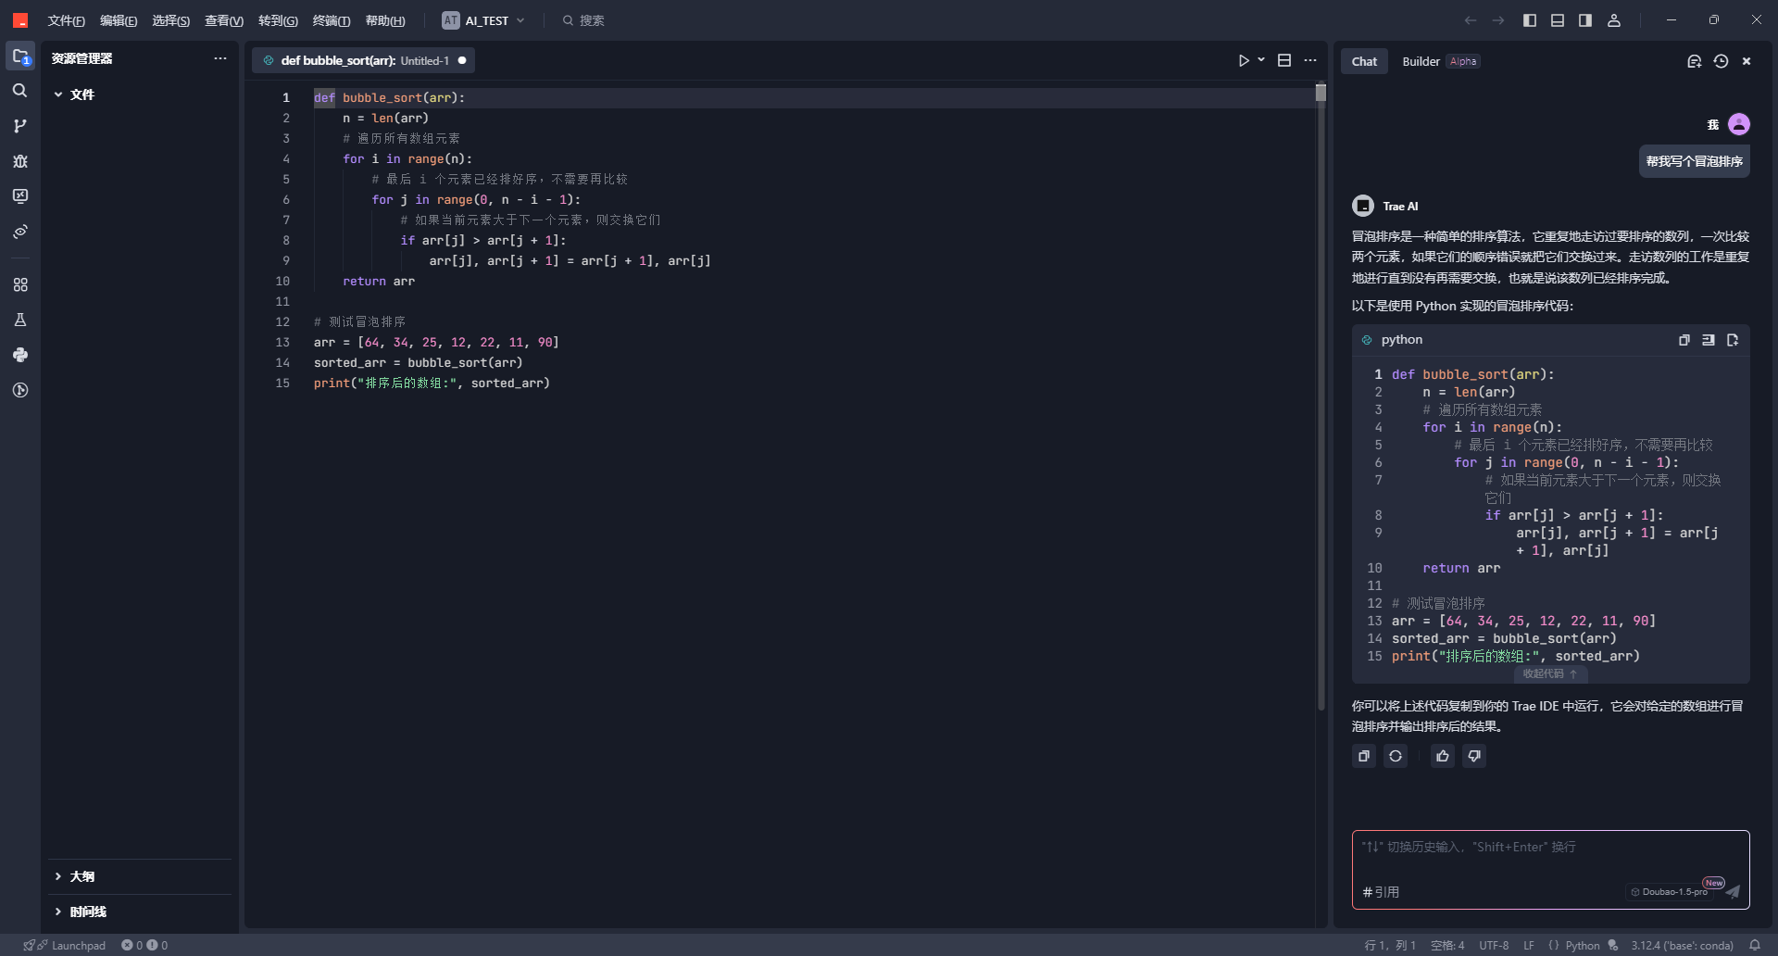Click 收起代码 to collapse code block
1778x956 pixels.
(x=1549, y=674)
